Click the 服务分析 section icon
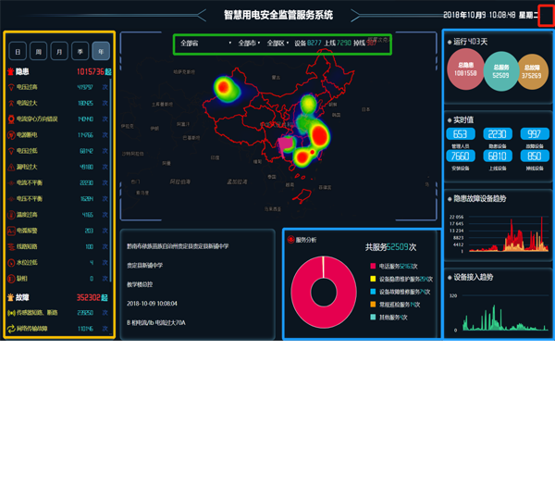Screen dimensions: 555x500 pos(291,240)
